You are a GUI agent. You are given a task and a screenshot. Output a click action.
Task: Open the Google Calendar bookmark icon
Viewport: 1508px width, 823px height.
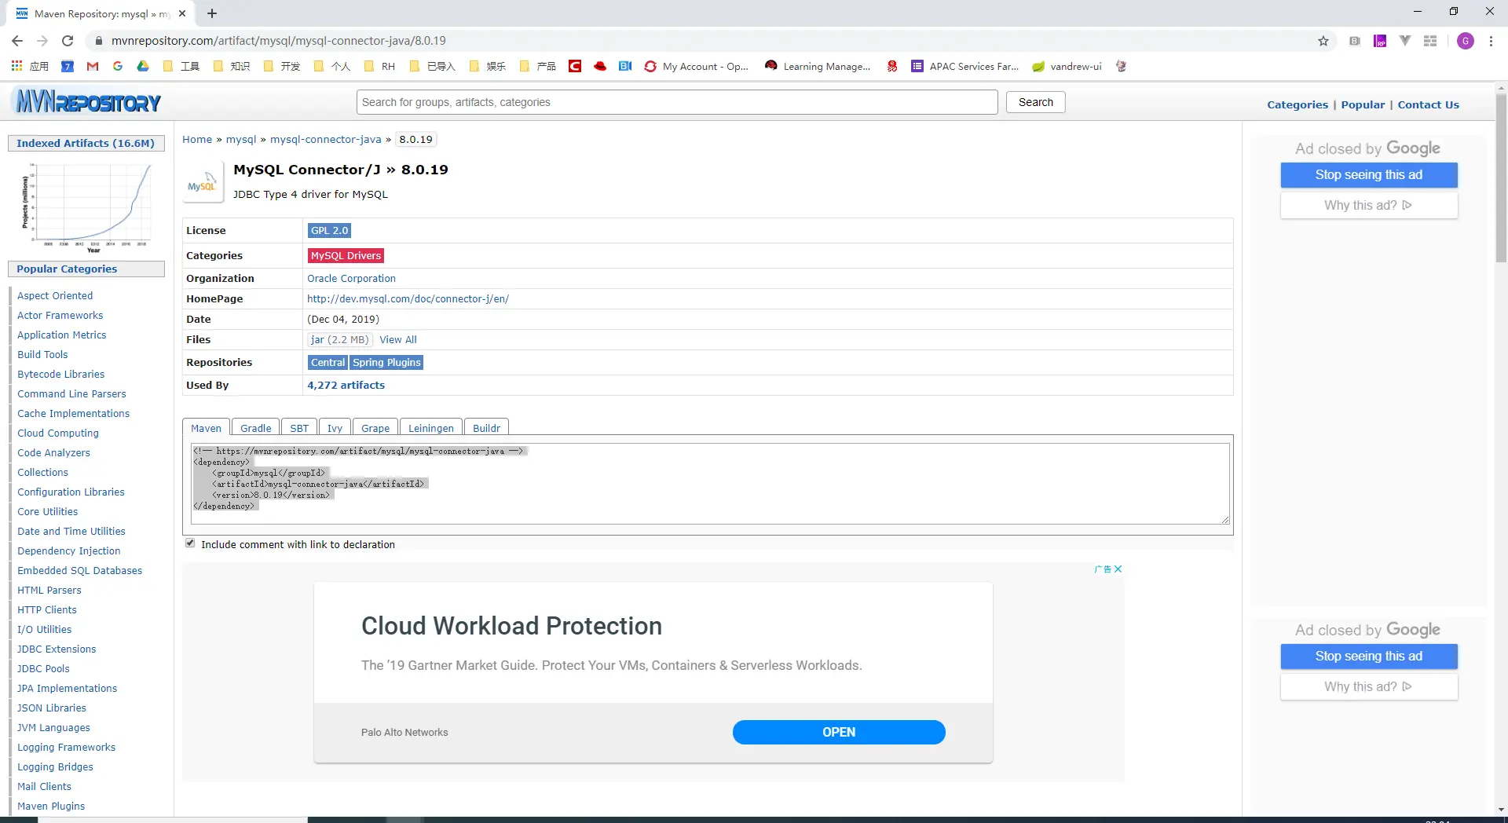68,66
